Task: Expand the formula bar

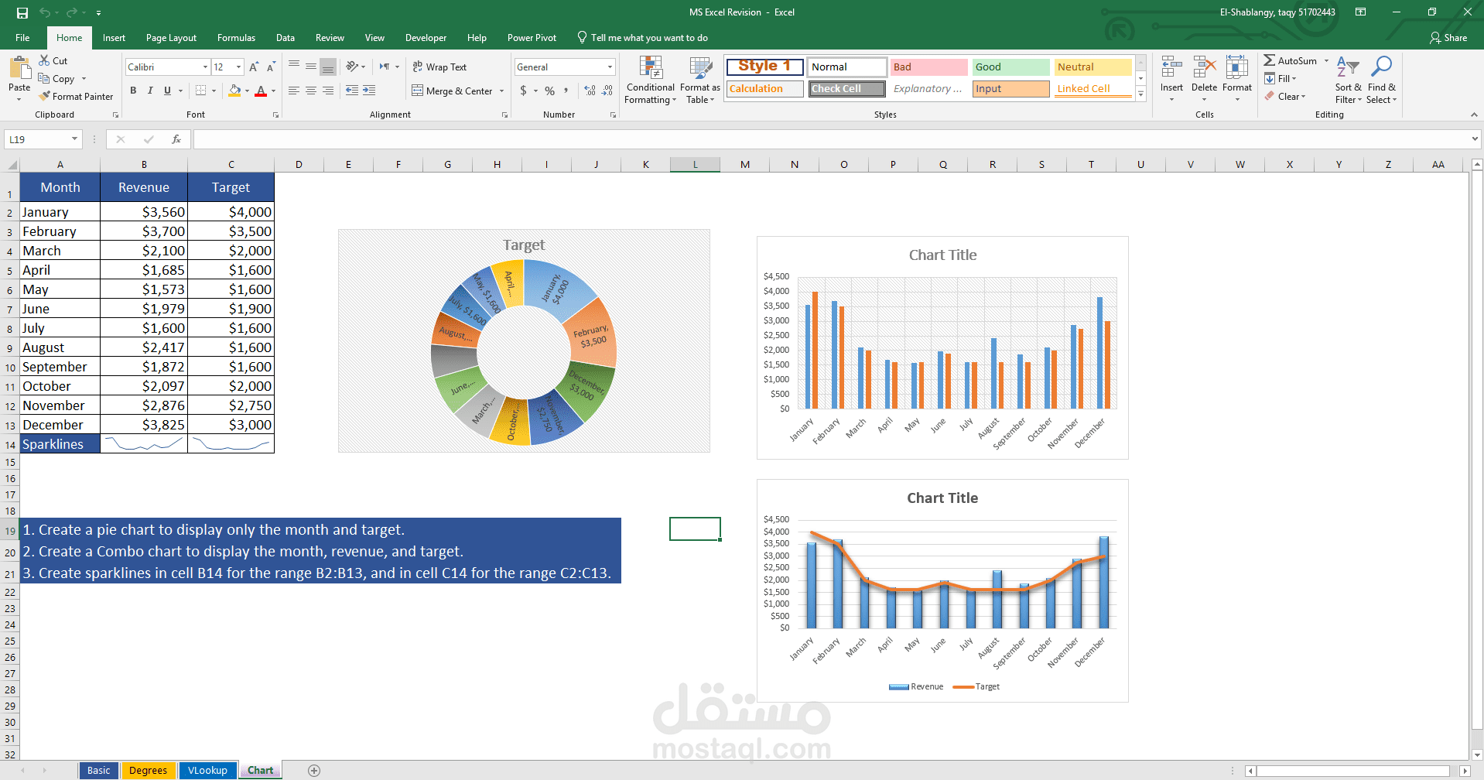Action: pos(1475,139)
